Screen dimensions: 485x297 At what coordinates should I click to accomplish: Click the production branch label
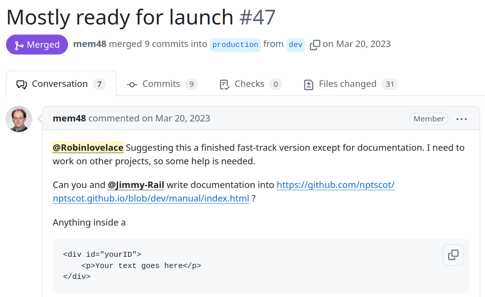(x=235, y=45)
